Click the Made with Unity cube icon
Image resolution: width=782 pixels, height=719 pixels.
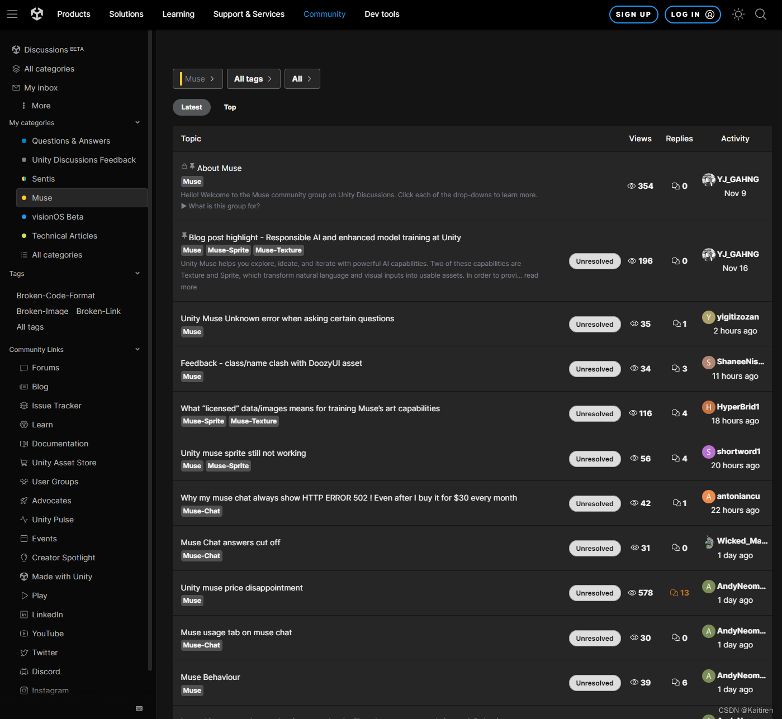[24, 577]
